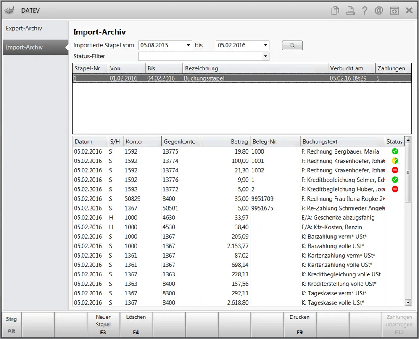Click scrollbar down arrow of bookings list
419x339 pixels.
click(x=408, y=302)
